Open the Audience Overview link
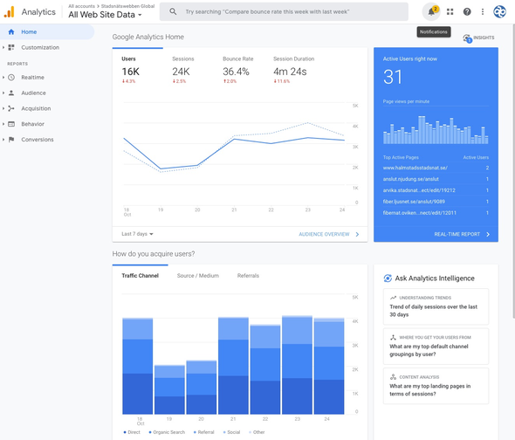Screen dimensions: 515x440 click(x=324, y=234)
